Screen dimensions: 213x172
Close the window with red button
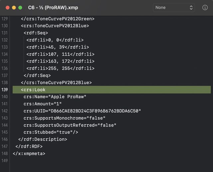[x=7, y=7]
